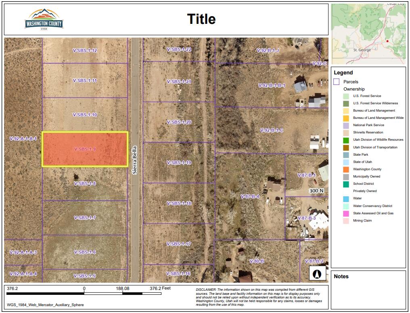Click the Notes panel heading

(341, 277)
